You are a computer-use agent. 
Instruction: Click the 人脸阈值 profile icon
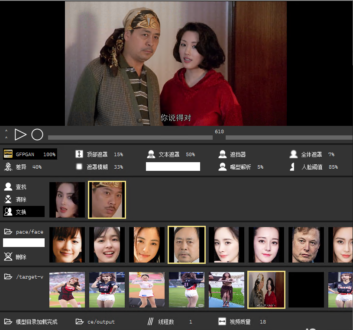tap(292, 167)
